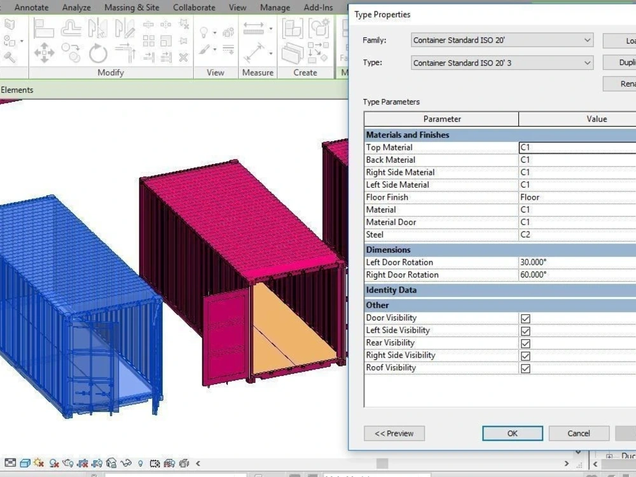The height and width of the screenshot is (477, 636).
Task: Click the Temporary Hide/Isolate glasses icon
Action: click(x=125, y=463)
